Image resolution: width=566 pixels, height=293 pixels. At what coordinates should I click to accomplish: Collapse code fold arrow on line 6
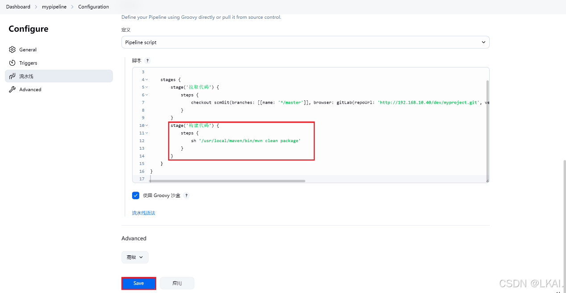click(x=147, y=95)
